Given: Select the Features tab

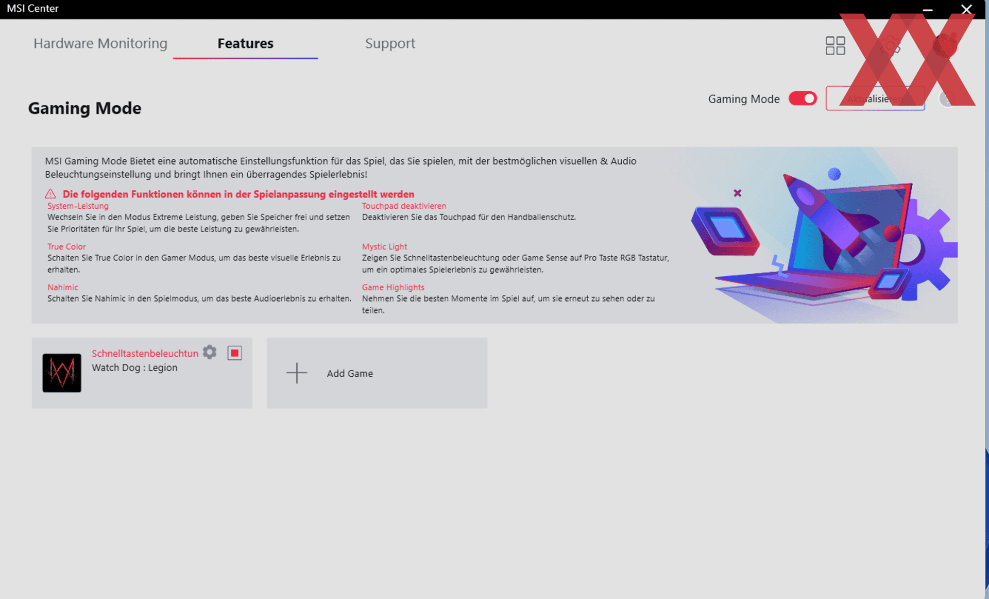Looking at the screenshot, I should (245, 43).
